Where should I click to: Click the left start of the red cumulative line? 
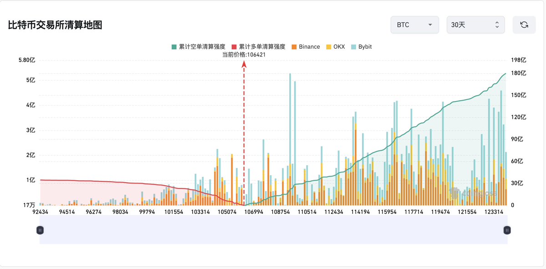point(41,180)
